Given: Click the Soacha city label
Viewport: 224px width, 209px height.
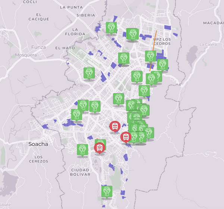Looking at the screenshot, I should (x=38, y=144).
